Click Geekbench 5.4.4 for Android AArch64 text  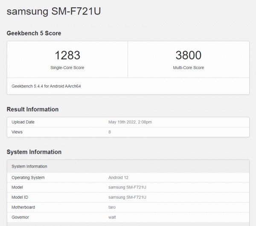click(x=46, y=86)
